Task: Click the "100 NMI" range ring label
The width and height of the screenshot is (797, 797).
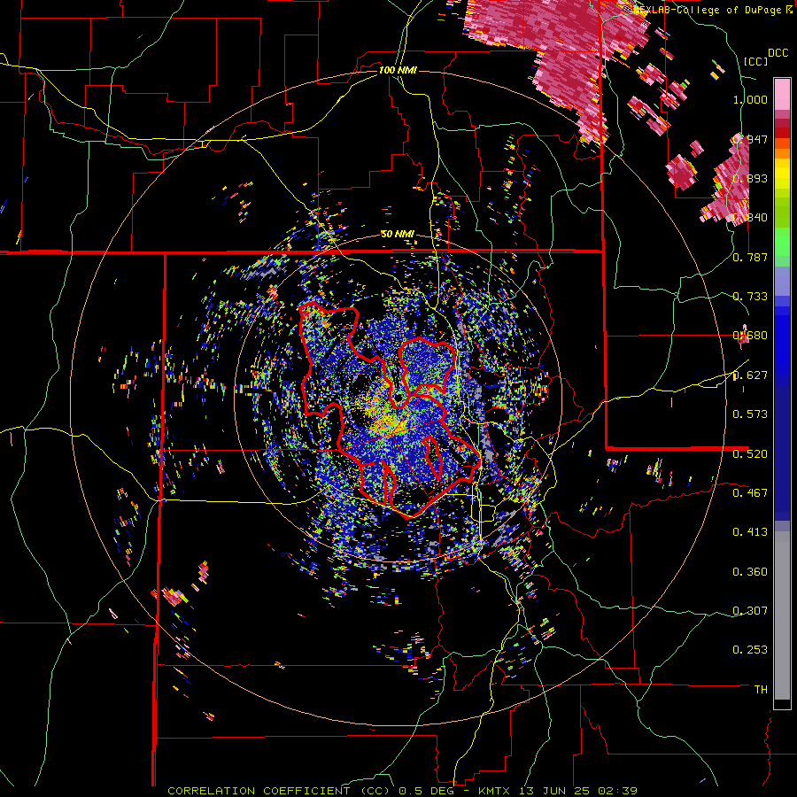Action: (x=398, y=70)
